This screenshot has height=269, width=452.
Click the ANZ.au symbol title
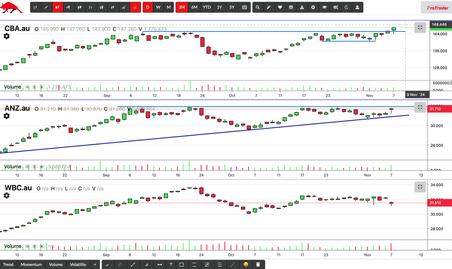pyautogui.click(x=17, y=108)
